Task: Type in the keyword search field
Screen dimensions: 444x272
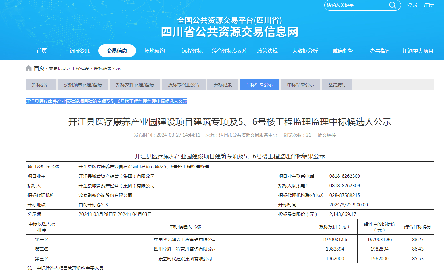Action: point(356,5)
